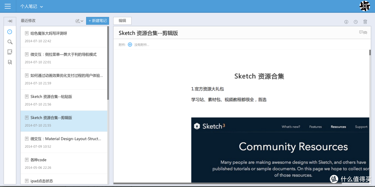Open note 微交互：Material Design-Layout-Struct...
375x187 pixels.
(64, 142)
